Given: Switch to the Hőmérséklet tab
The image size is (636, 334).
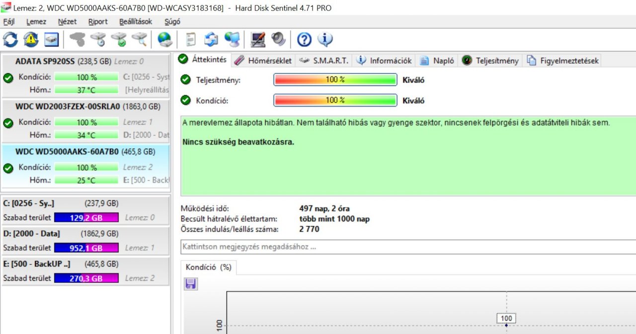Looking at the screenshot, I should coord(263,61).
